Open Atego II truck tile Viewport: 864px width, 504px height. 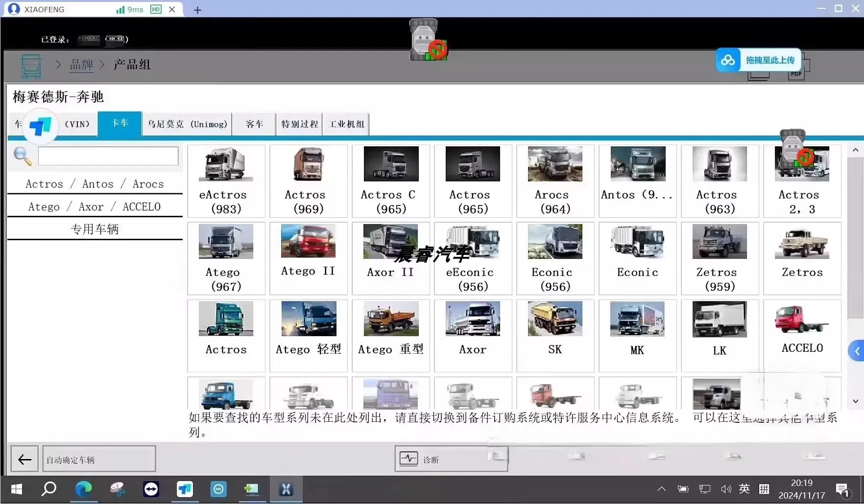tap(309, 258)
